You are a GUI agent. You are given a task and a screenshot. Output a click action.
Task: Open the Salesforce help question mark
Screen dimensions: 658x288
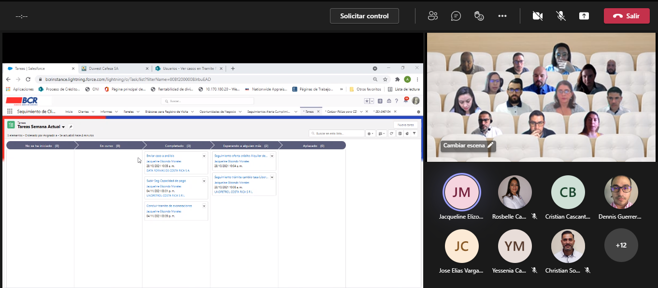coord(397,101)
